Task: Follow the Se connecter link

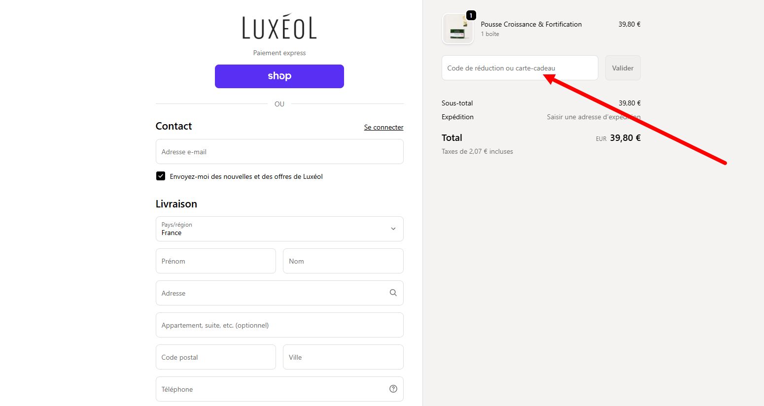Action: [x=383, y=127]
